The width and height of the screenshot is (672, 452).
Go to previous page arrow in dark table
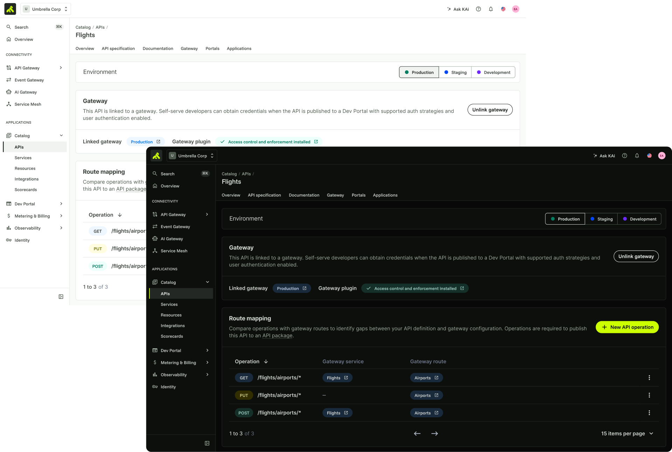(x=417, y=433)
